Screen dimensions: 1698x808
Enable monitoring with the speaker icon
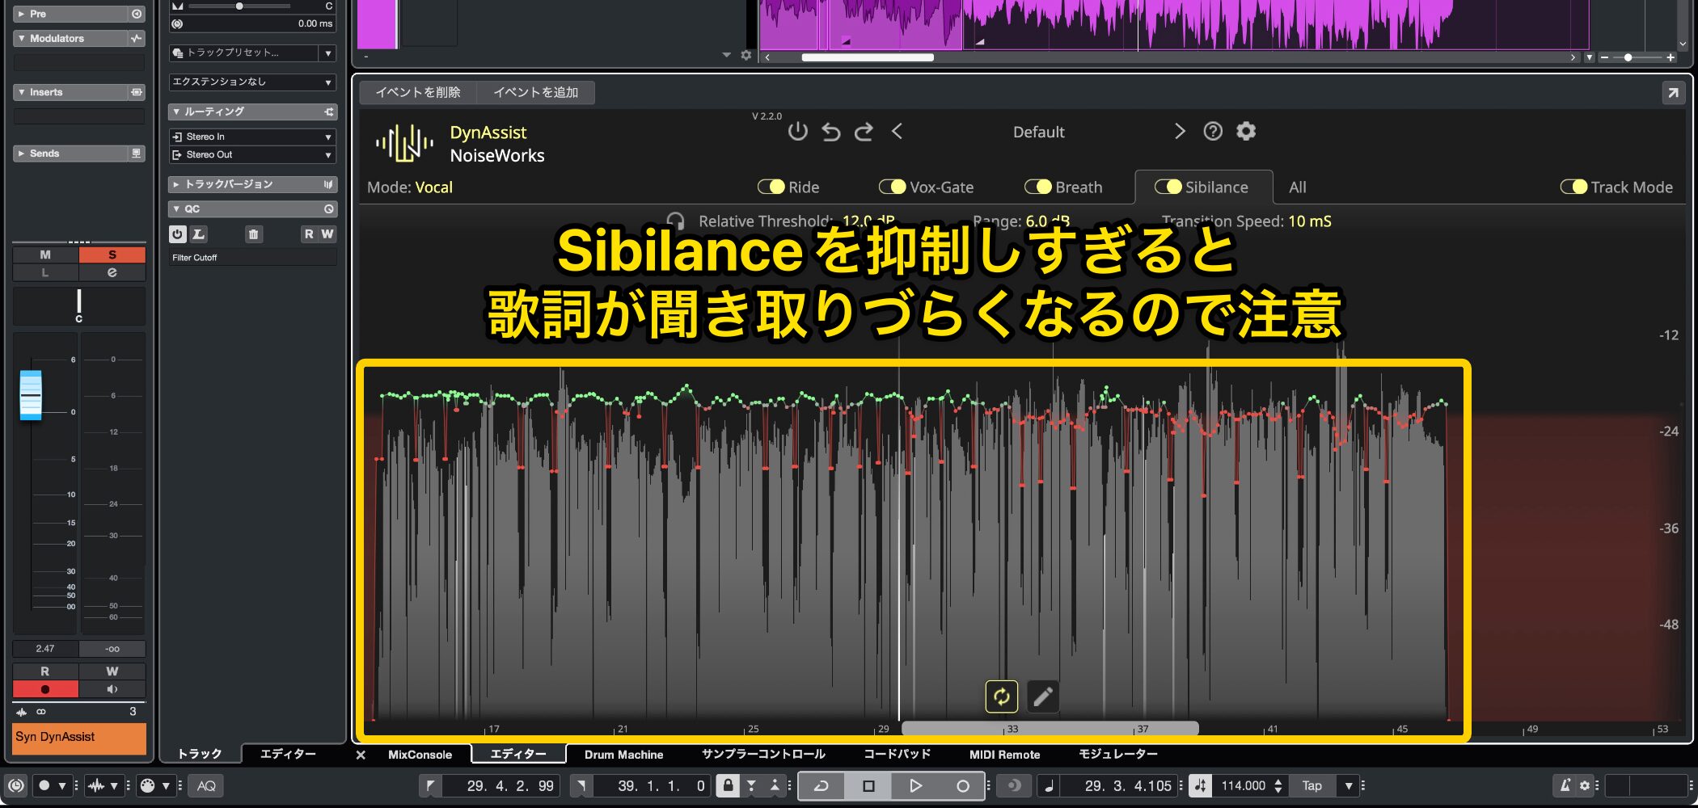(x=112, y=689)
